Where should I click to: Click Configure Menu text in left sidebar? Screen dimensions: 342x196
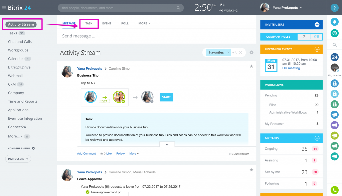[x=19, y=148]
